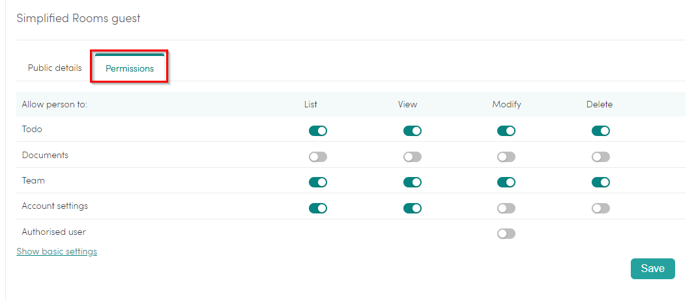Disable the Todo List permission toggle
This screenshot has width=694, height=300.
click(x=318, y=131)
